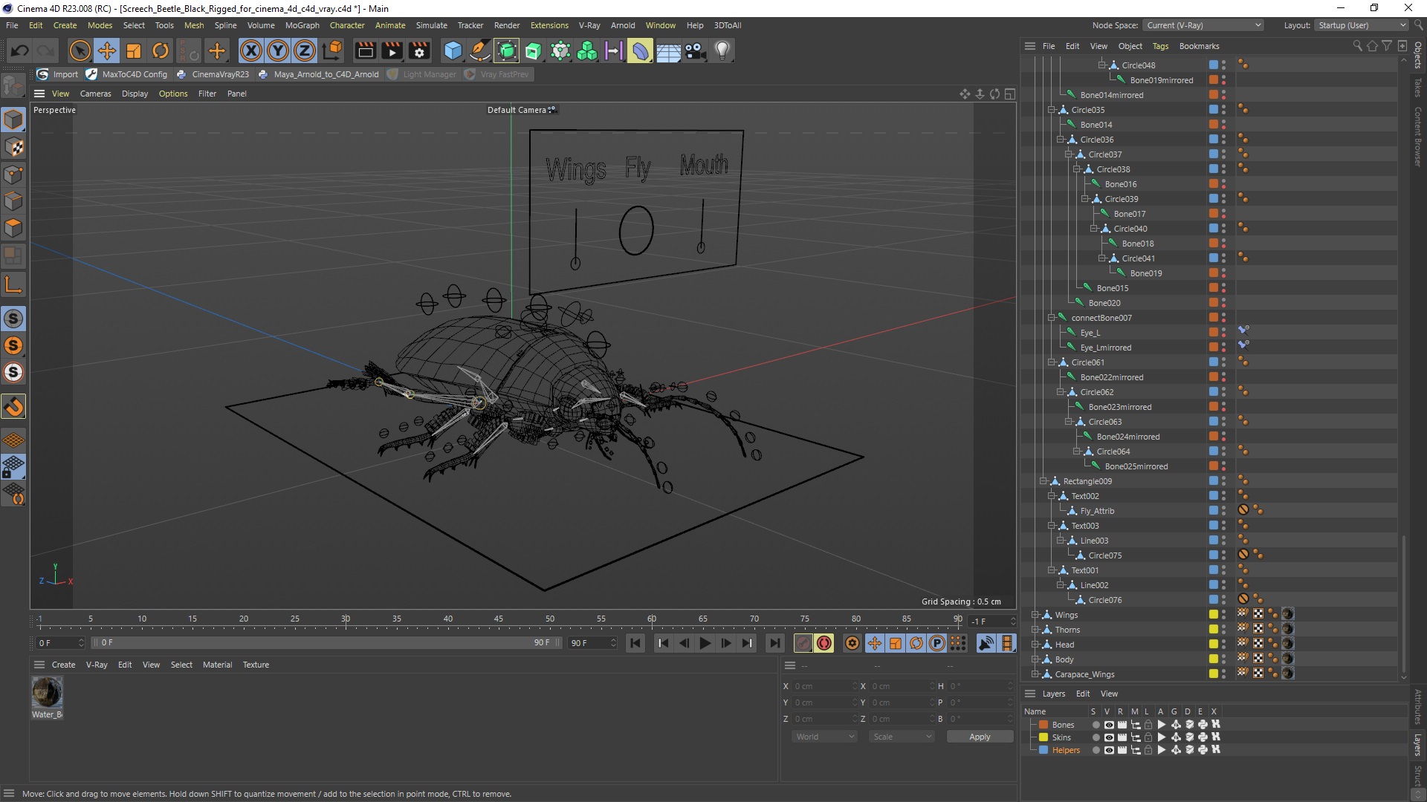Click CinemaVrayR23 button
1427x802 pixels.
[x=213, y=74]
